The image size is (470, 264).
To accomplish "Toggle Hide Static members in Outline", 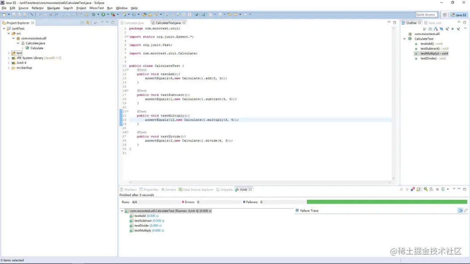I will 447,29.
